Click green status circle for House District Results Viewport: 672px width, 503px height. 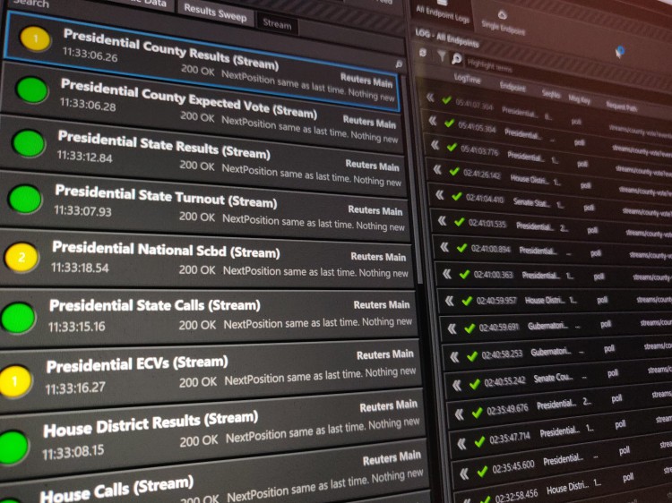tap(13, 447)
